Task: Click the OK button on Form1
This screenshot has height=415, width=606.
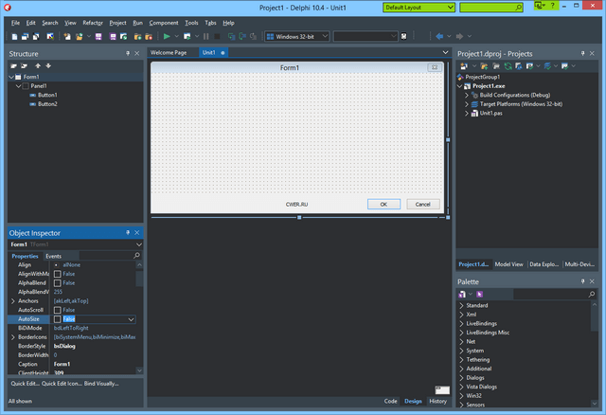Action: [x=383, y=204]
